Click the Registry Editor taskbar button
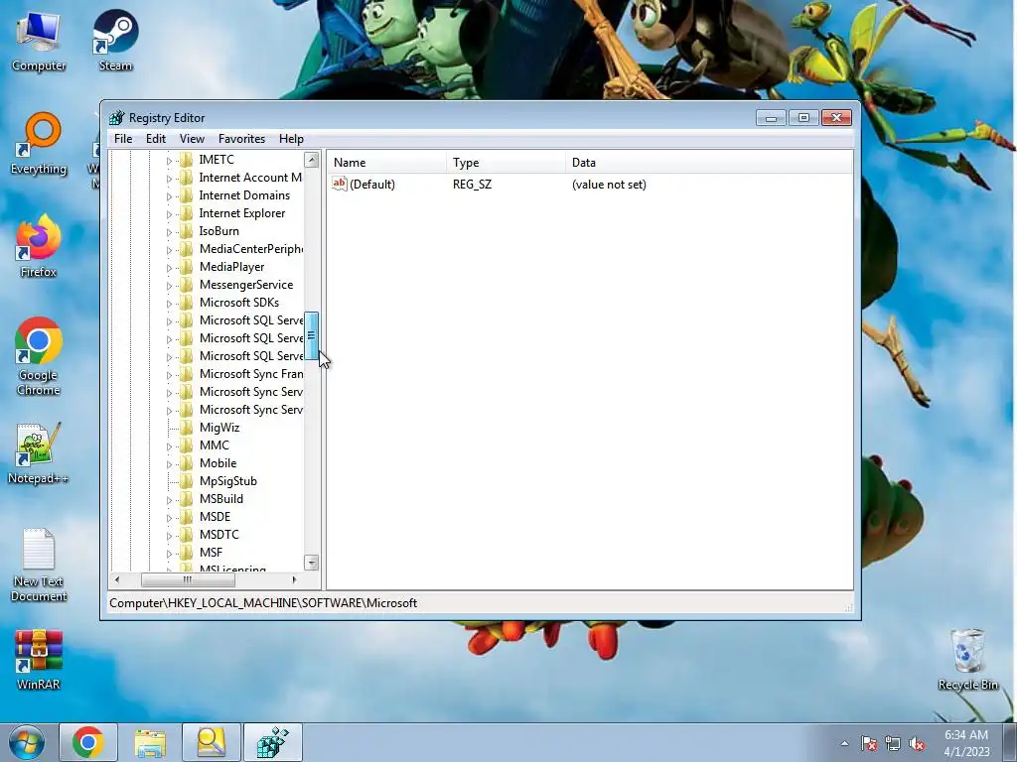Image resolution: width=1017 pixels, height=762 pixels. pyautogui.click(x=272, y=742)
